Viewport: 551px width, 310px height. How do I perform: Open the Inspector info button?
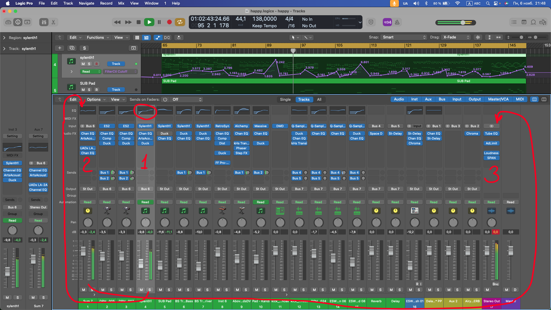pos(18,22)
